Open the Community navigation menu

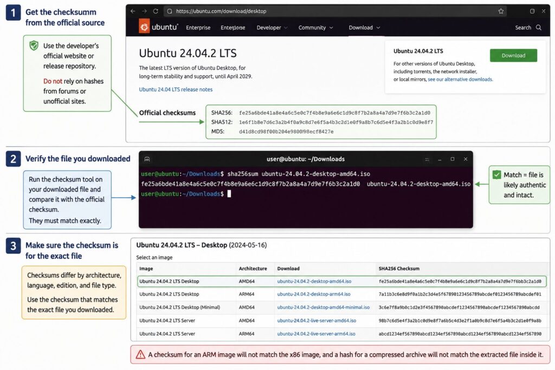(x=315, y=28)
